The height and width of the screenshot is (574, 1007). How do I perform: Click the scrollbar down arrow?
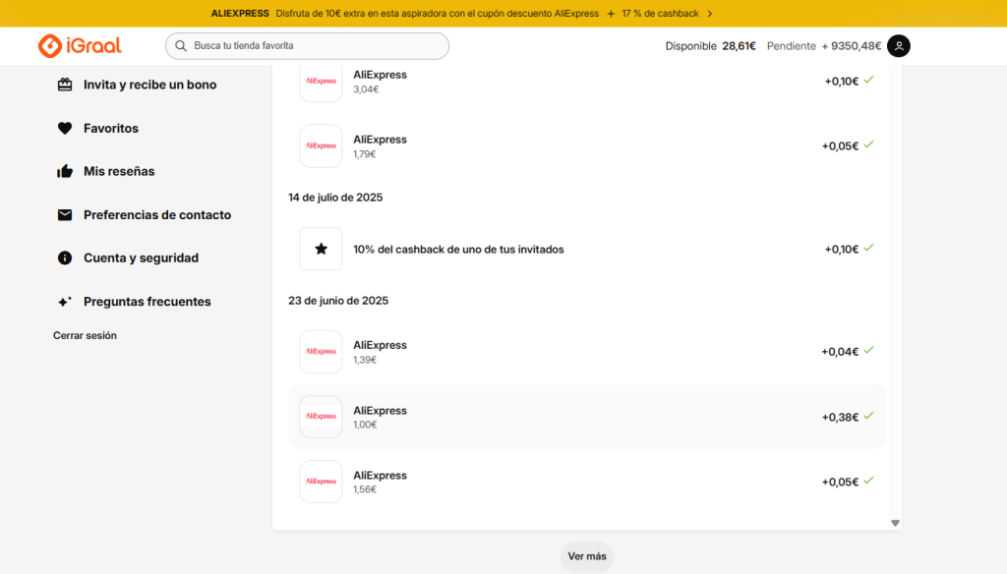pyautogui.click(x=895, y=522)
